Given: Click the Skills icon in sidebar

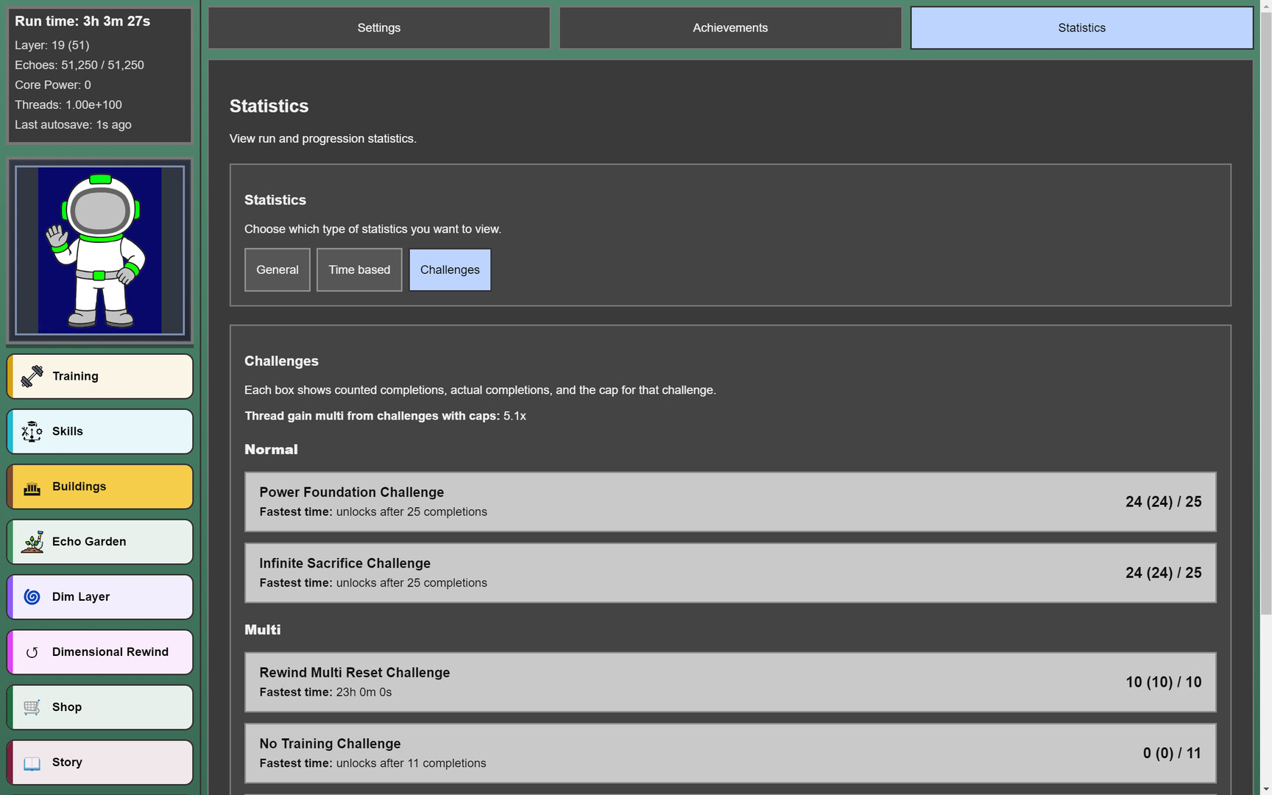Looking at the screenshot, I should tap(32, 431).
